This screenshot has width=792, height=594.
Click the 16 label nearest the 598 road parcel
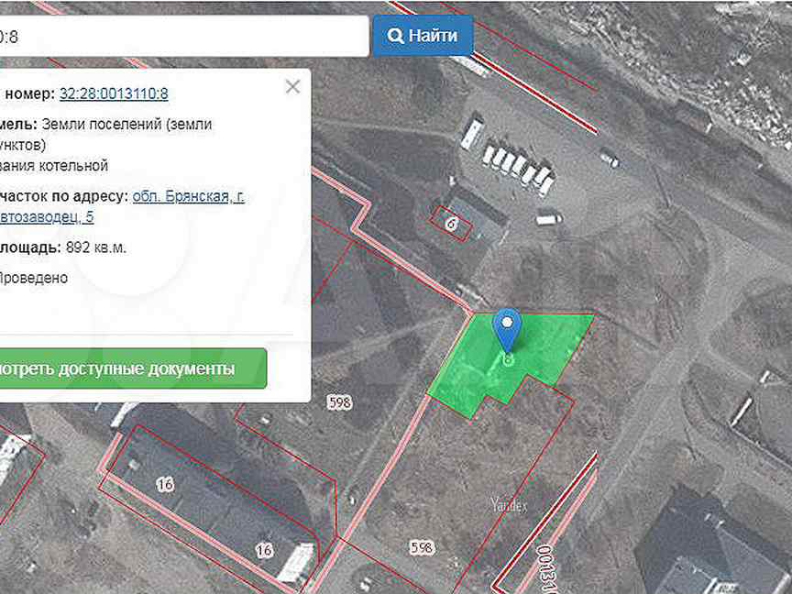tap(264, 550)
